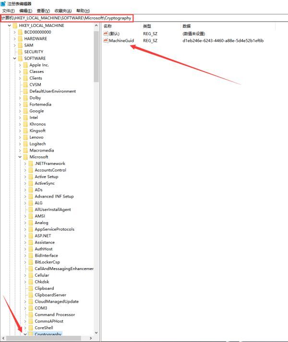The width and height of the screenshot is (288, 342).
Task: Open the 帮助(H) menu
Action: tap(83, 11)
